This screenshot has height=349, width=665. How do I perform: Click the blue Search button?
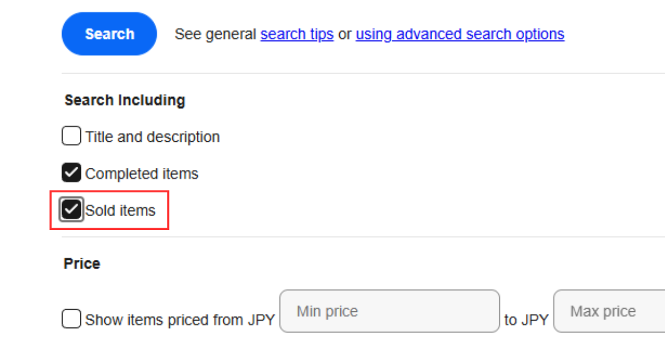point(109,34)
